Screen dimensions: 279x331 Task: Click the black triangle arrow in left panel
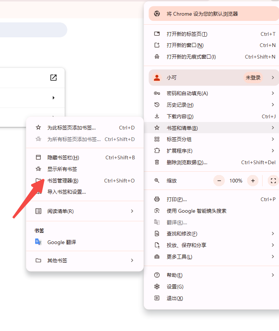(53, 98)
